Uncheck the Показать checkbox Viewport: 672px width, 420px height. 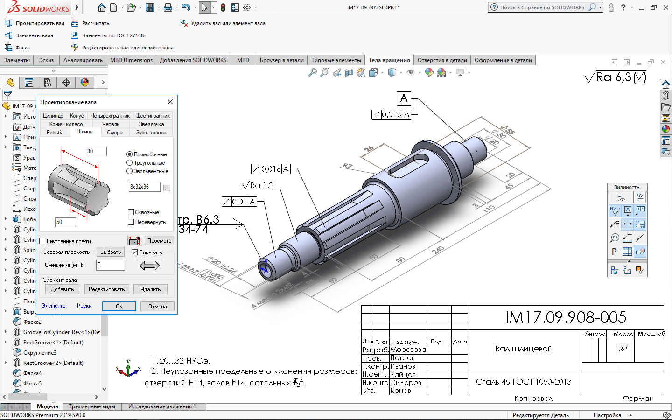point(135,252)
